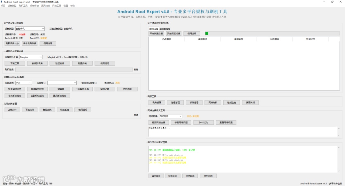Click the DNS优化 button
Screen dimensions: 345x186
[203, 123]
